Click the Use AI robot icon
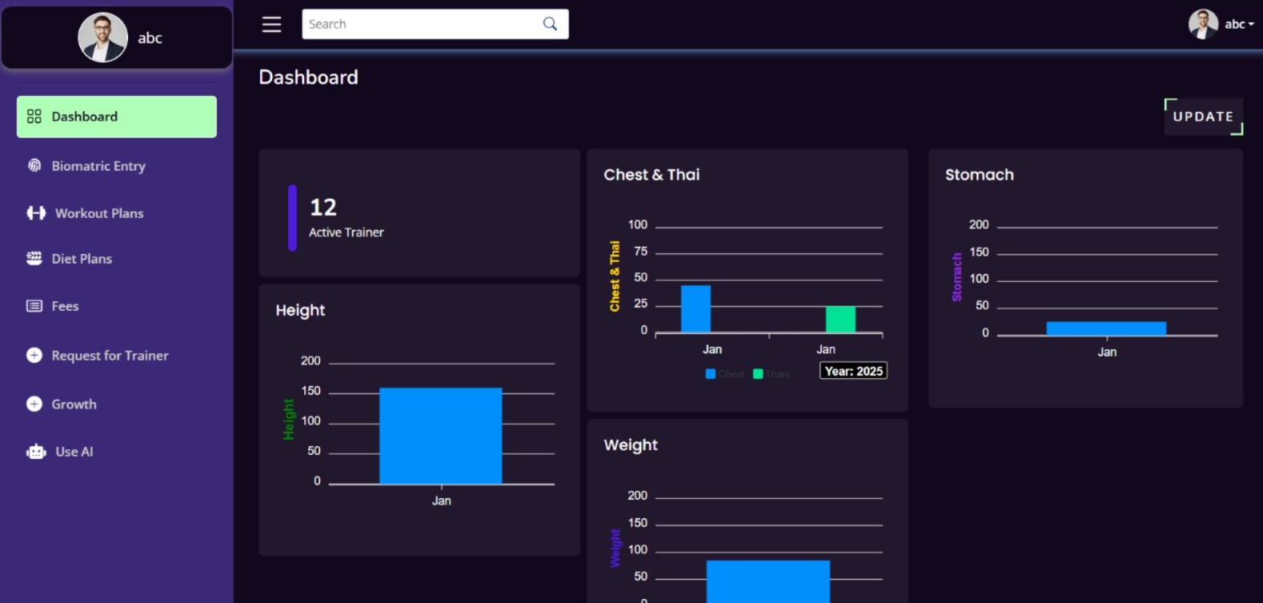The image size is (1263, 603). click(x=36, y=452)
